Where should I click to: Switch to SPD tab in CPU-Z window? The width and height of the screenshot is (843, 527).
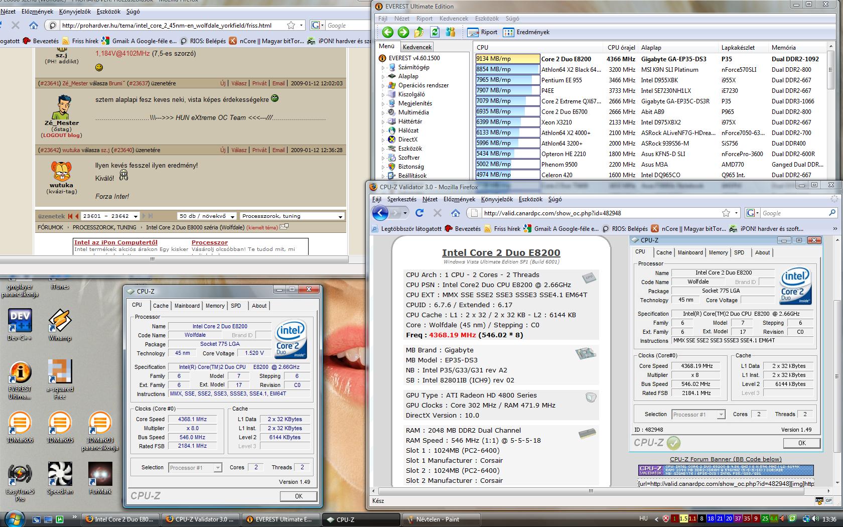[236, 306]
